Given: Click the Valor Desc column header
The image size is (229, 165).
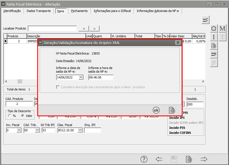Looking at the screenshot, I should 181,36.
